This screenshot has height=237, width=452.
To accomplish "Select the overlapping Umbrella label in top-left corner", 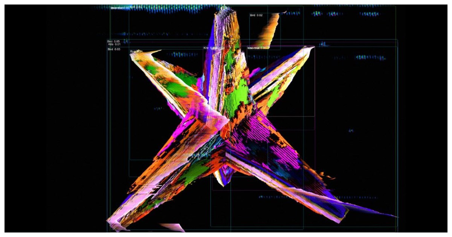I will click(x=120, y=8).
